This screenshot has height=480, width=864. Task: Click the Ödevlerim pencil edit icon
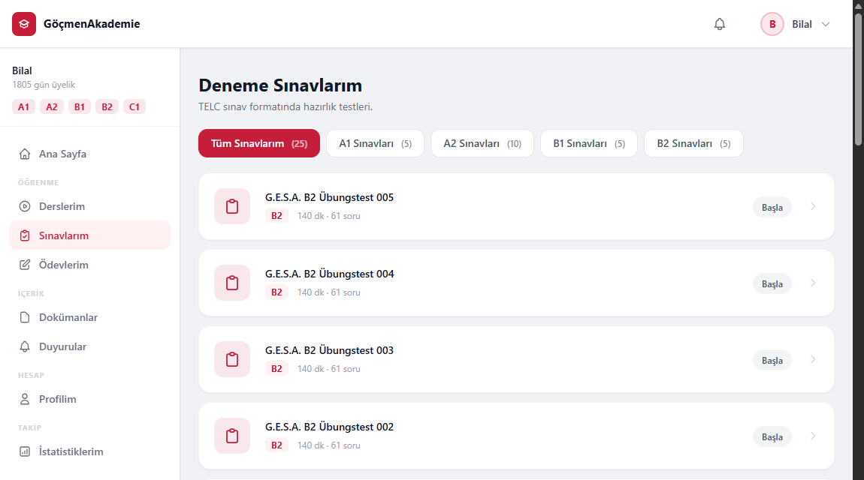[25, 265]
